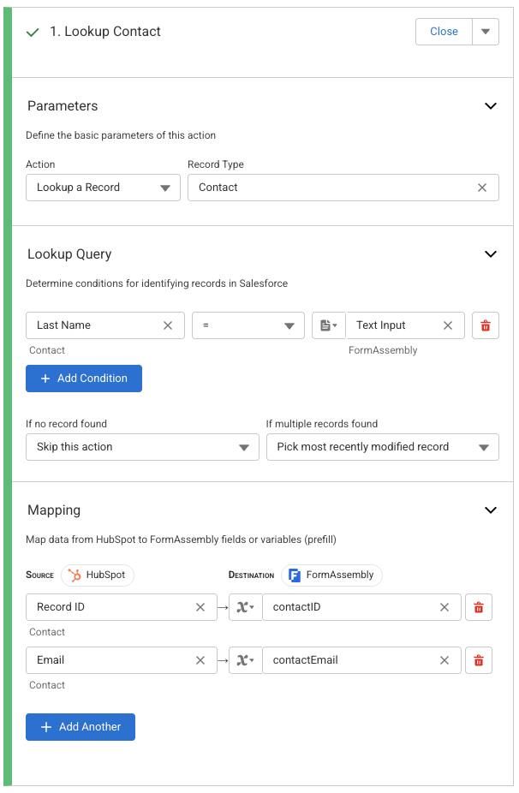Collapse the Parameters section
The width and height of the screenshot is (519, 793).
coord(491,106)
